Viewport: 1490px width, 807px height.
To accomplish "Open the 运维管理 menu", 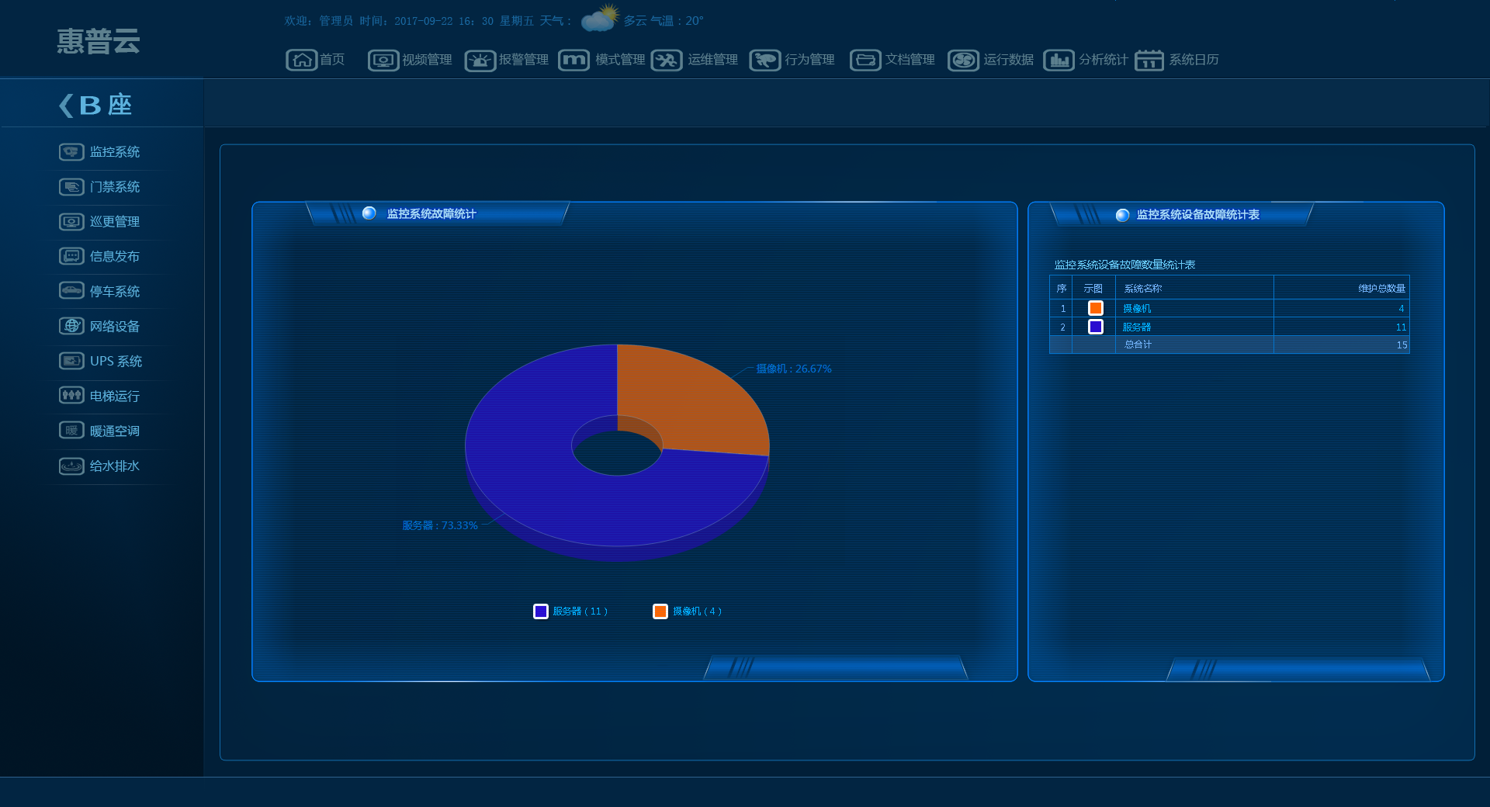I will tap(712, 60).
